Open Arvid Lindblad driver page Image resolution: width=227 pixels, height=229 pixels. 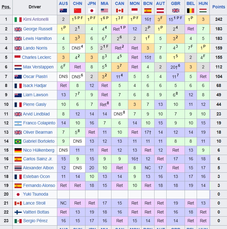pyautogui.click(x=36, y=114)
